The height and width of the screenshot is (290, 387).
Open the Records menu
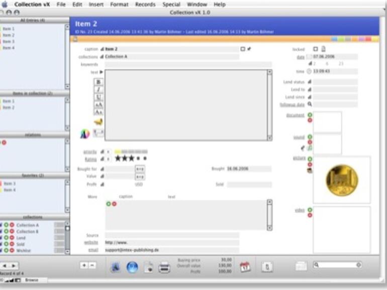145,5
